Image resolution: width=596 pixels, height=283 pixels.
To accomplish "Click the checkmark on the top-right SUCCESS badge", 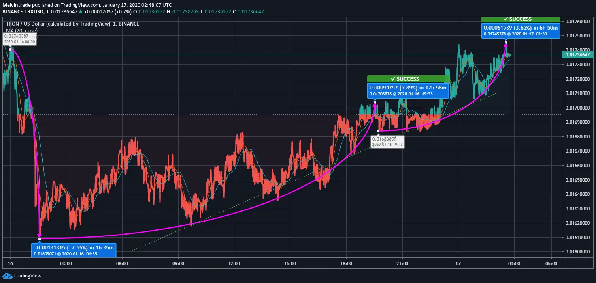I will click(x=505, y=19).
